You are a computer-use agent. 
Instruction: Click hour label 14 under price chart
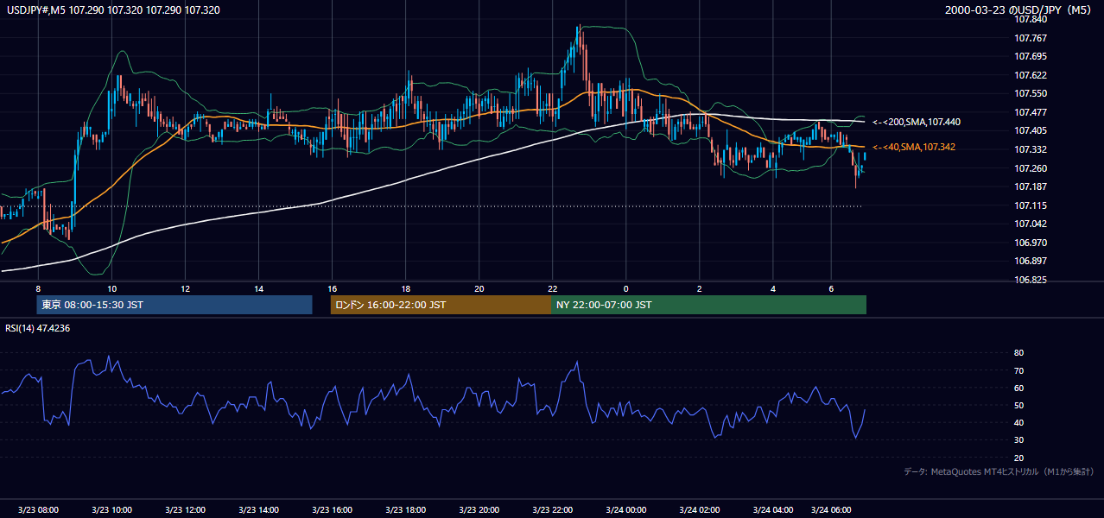[x=258, y=288]
